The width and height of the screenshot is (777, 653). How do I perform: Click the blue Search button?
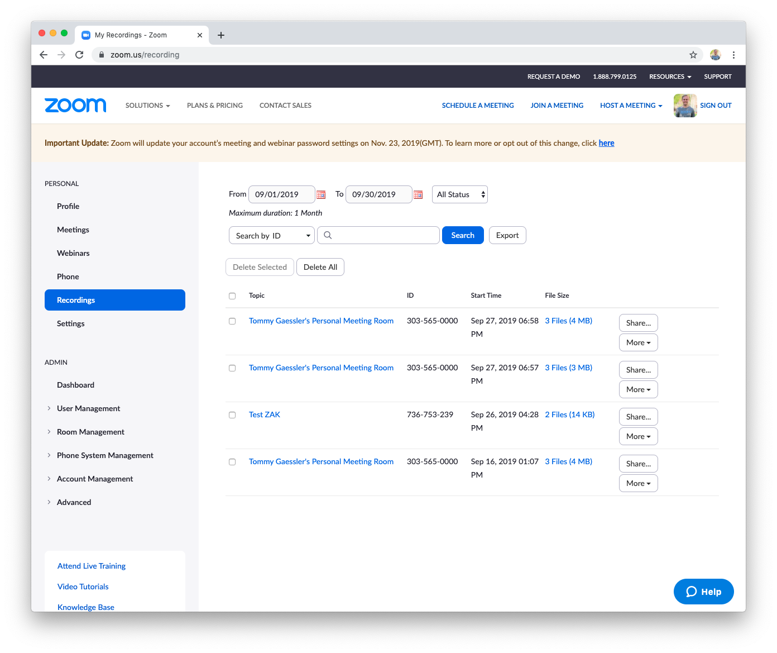463,235
